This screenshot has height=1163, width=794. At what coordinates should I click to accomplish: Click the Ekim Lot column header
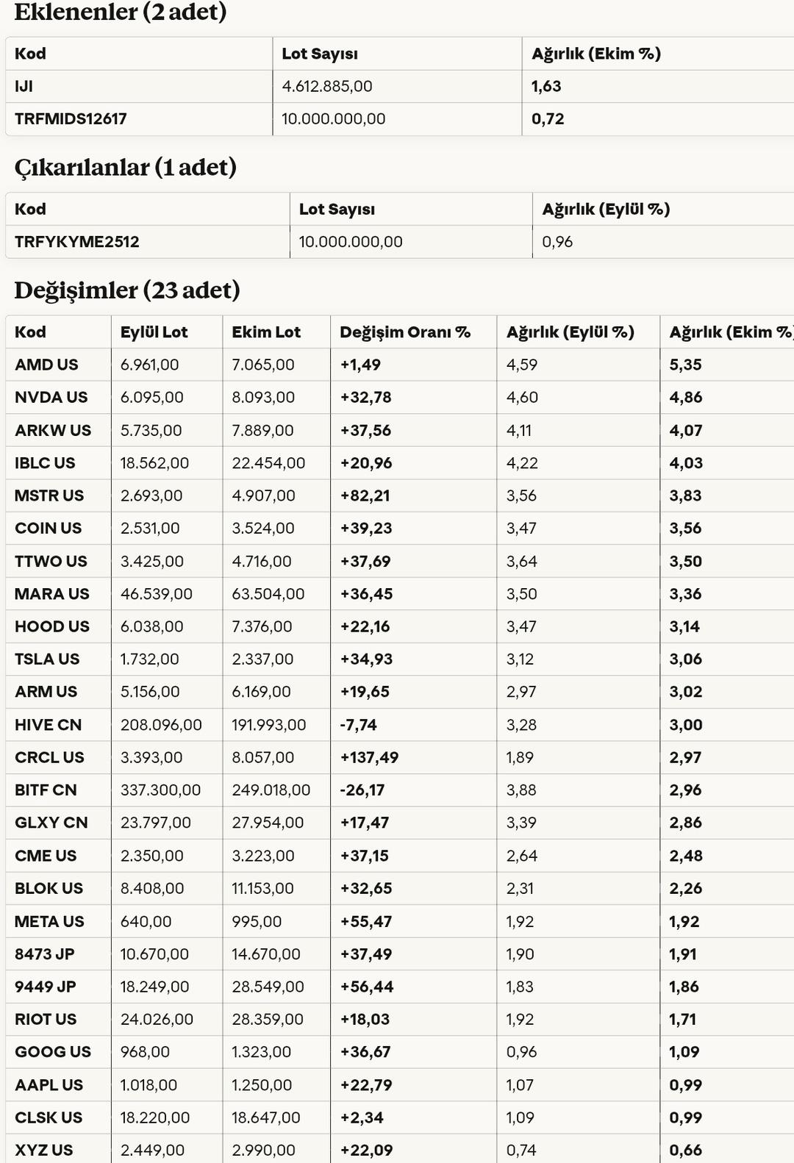point(266,332)
